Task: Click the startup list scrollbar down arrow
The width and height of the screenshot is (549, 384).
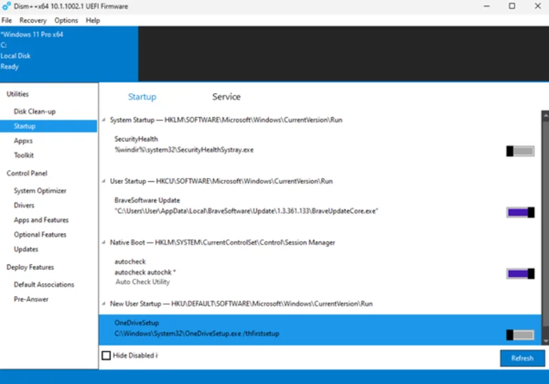Action: tap(546, 341)
